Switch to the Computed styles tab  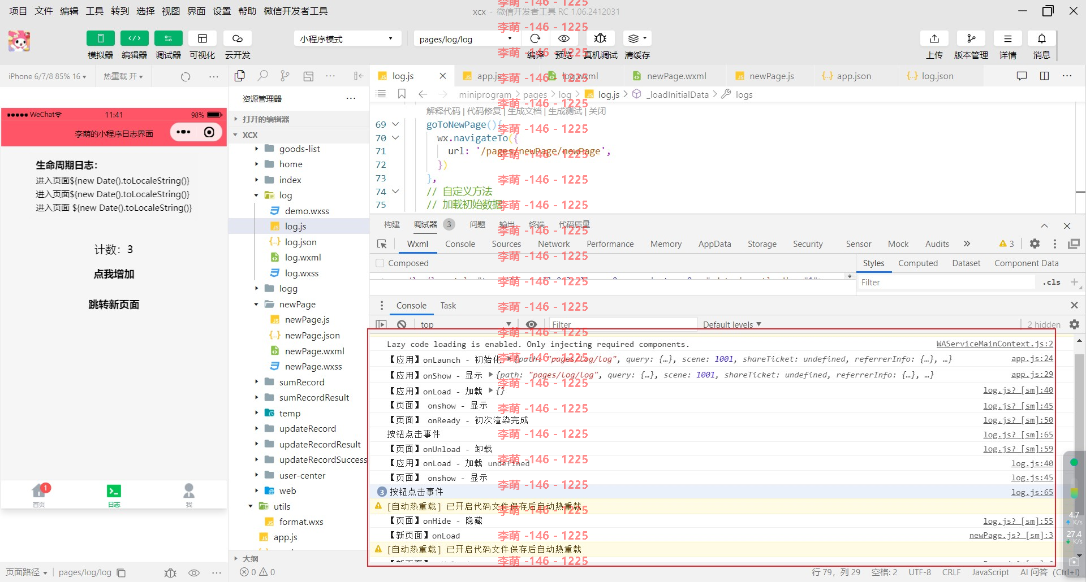click(917, 263)
